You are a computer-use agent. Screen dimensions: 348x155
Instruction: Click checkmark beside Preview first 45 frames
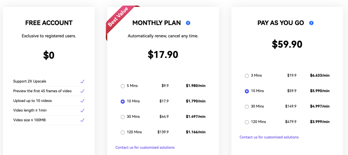(82, 91)
